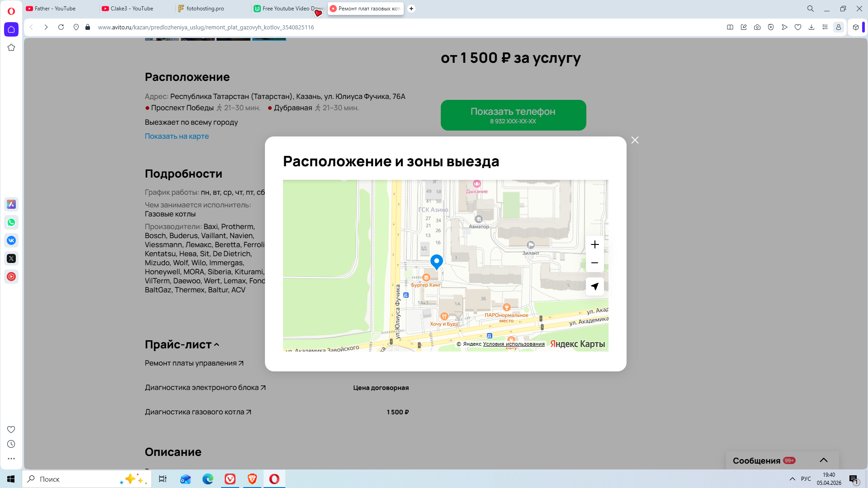Click the map geolocation arrow button
This screenshot has width=868, height=488.
[x=594, y=286]
